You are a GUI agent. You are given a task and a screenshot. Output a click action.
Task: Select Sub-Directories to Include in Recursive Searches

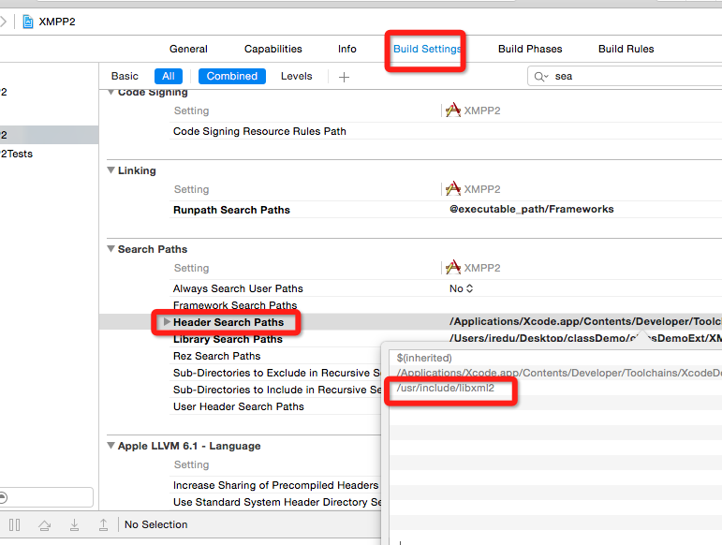[277, 390]
